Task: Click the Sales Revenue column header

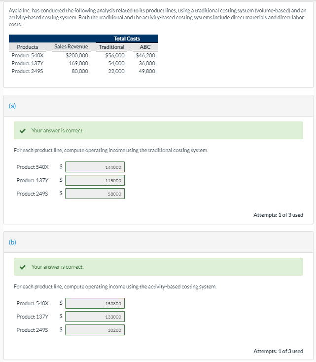Action: point(71,46)
